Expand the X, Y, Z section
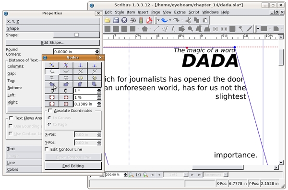Viewport: 288px width, 190px height. click(x=53, y=22)
